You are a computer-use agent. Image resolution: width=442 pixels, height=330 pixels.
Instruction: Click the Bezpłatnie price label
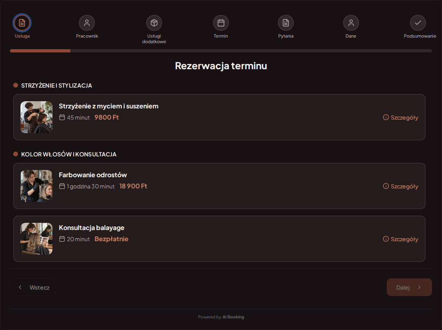tap(111, 239)
